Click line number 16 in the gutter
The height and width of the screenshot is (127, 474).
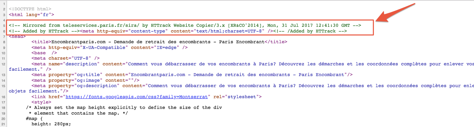pos(3,97)
